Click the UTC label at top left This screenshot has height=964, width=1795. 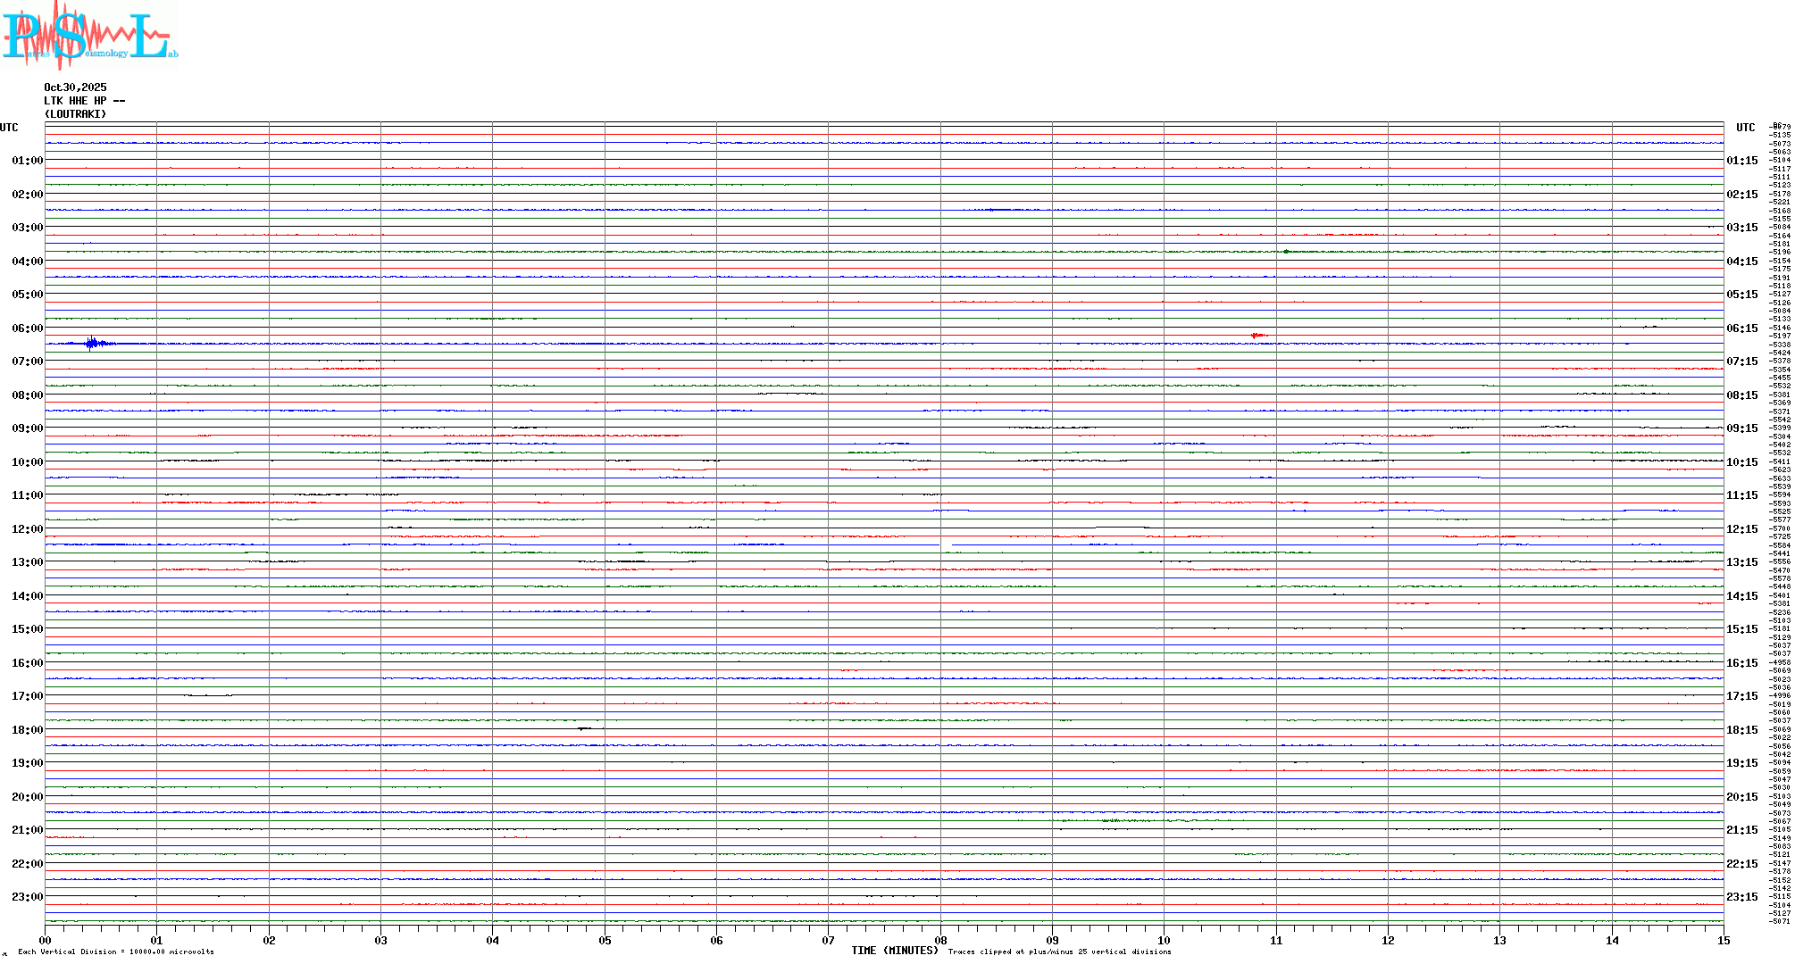(x=9, y=128)
